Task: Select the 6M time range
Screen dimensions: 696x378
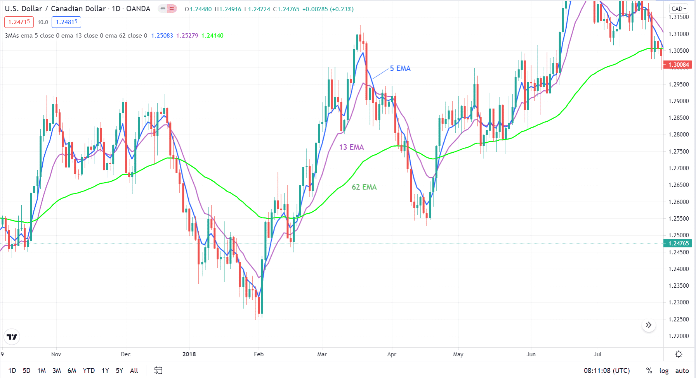Action: 72,370
